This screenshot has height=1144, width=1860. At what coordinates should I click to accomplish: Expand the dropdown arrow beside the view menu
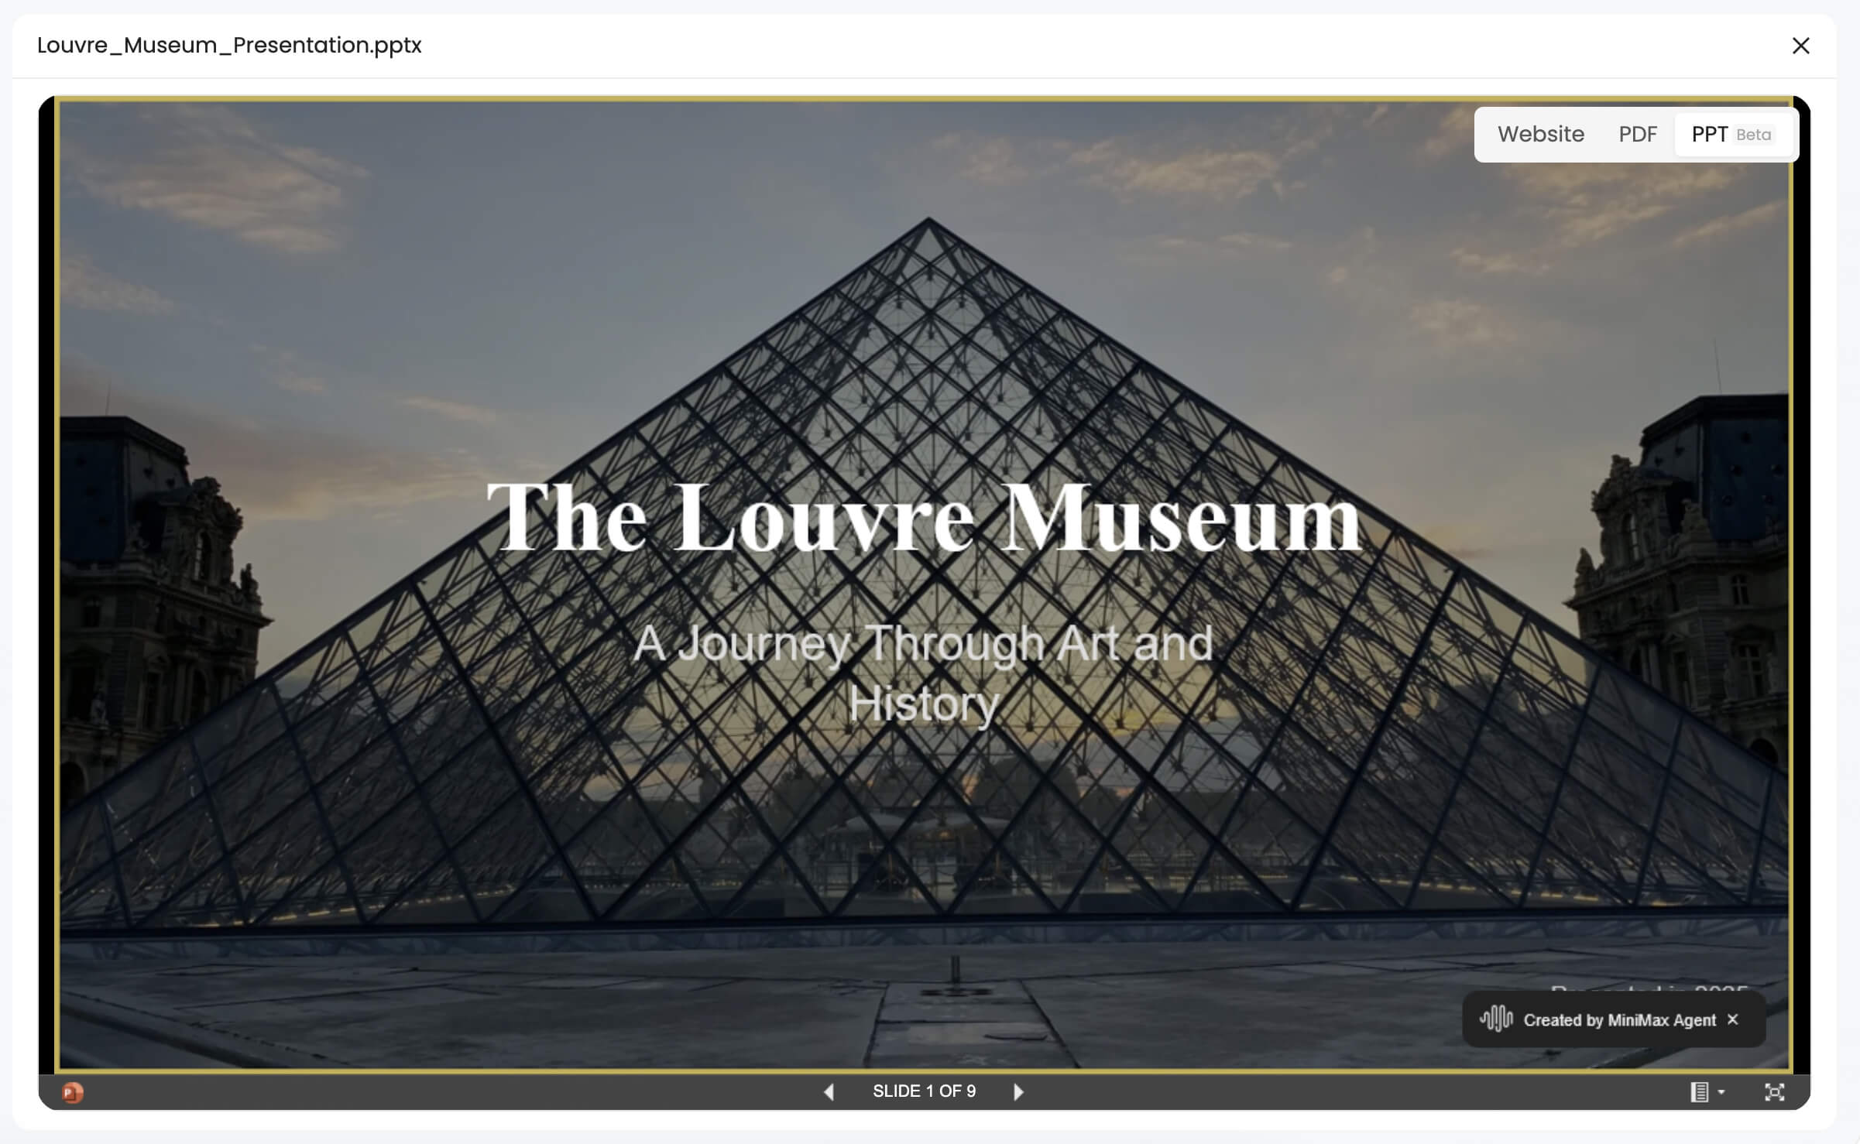(1721, 1092)
